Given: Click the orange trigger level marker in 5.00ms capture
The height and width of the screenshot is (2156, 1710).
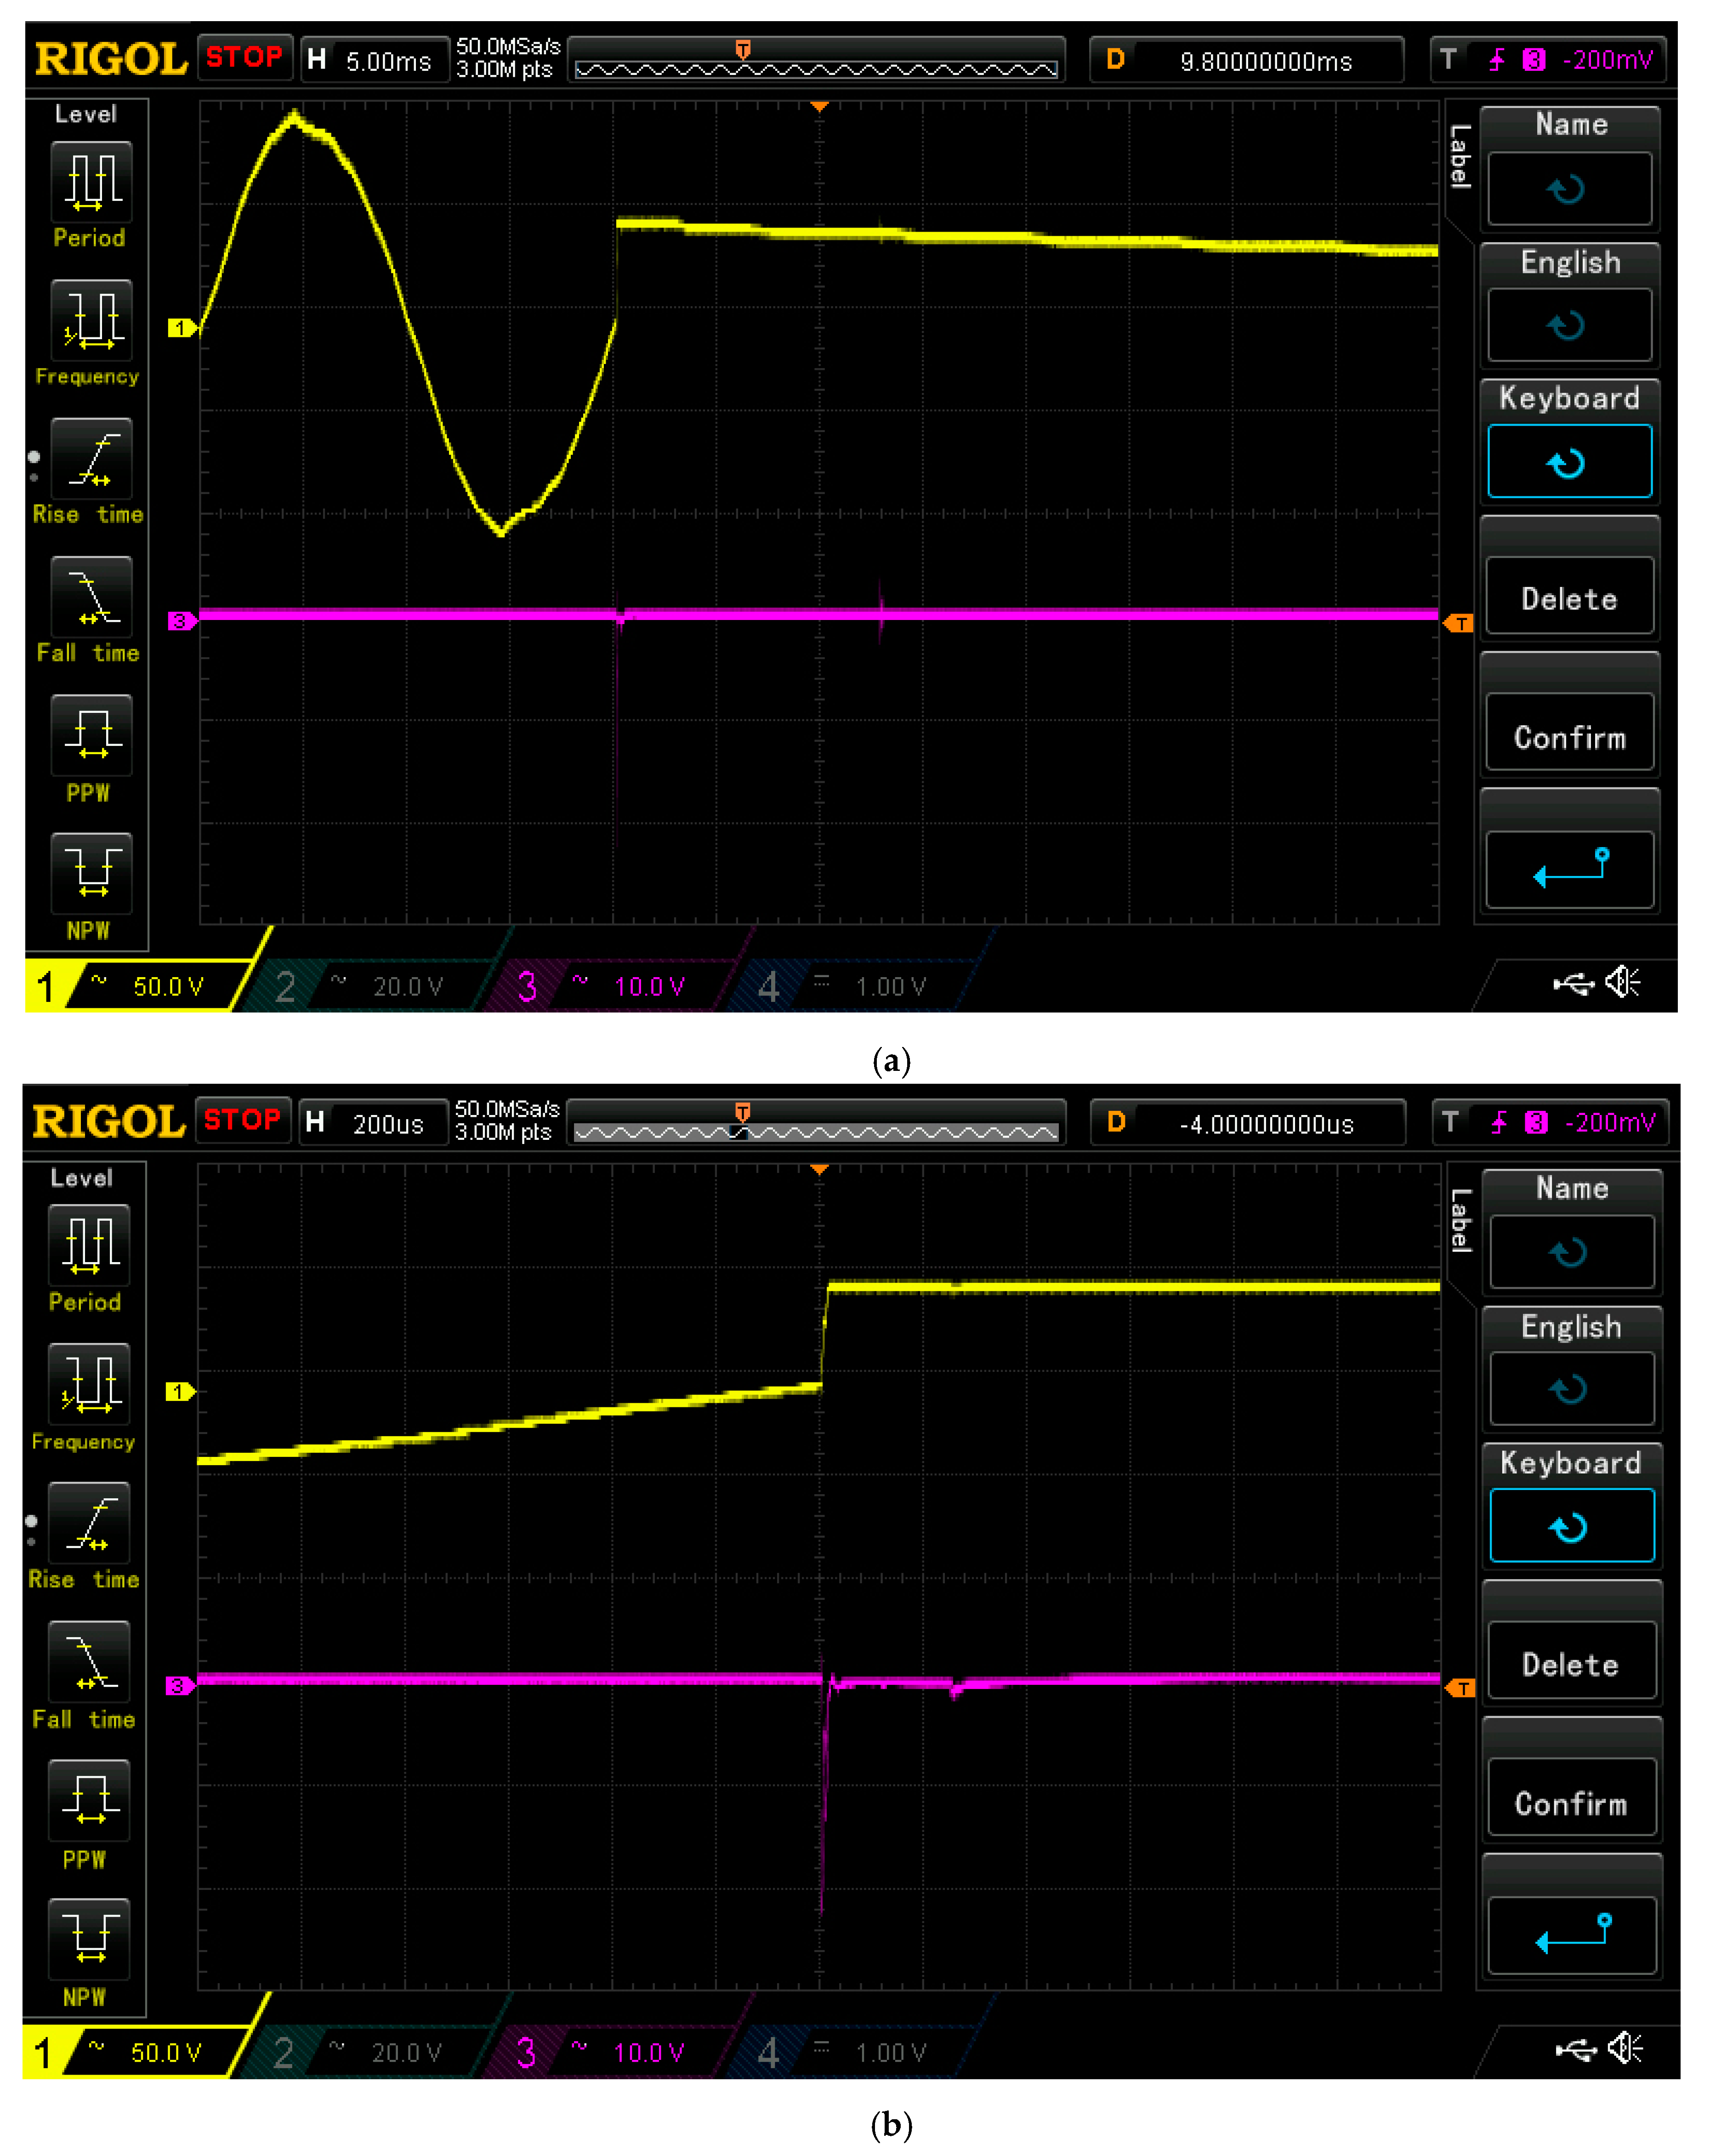Looking at the screenshot, I should click(1458, 623).
